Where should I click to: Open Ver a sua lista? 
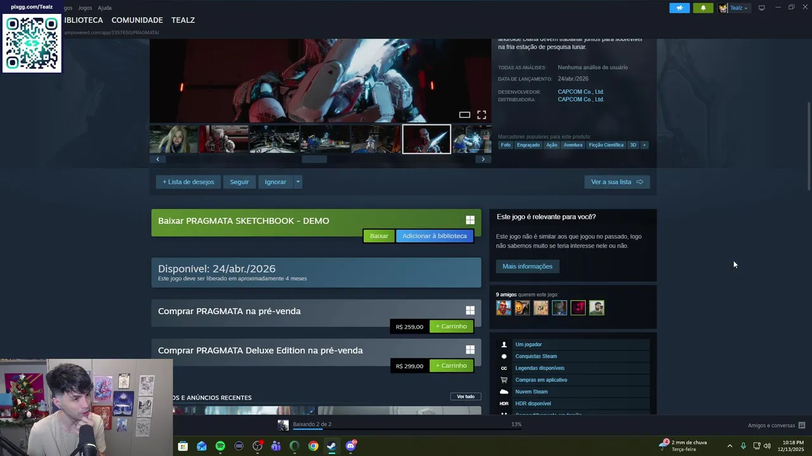617,182
